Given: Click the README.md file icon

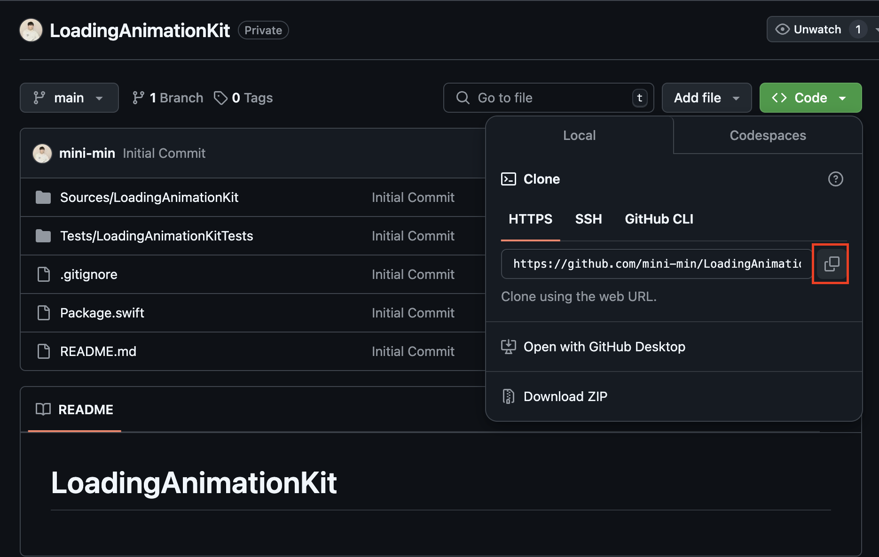Looking at the screenshot, I should [43, 351].
